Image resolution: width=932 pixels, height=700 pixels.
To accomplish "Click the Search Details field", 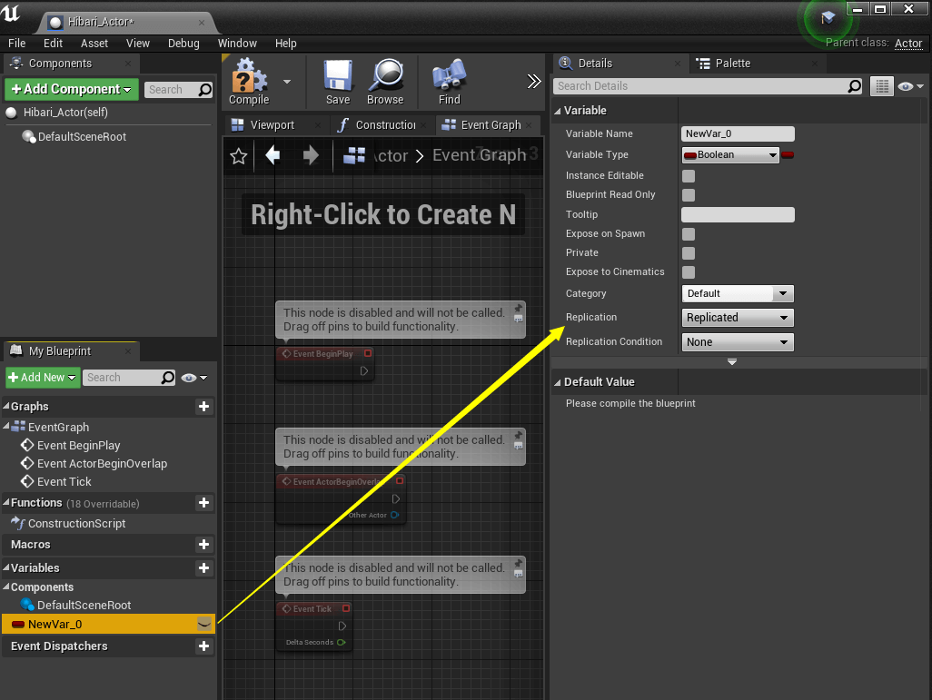I will coord(708,86).
